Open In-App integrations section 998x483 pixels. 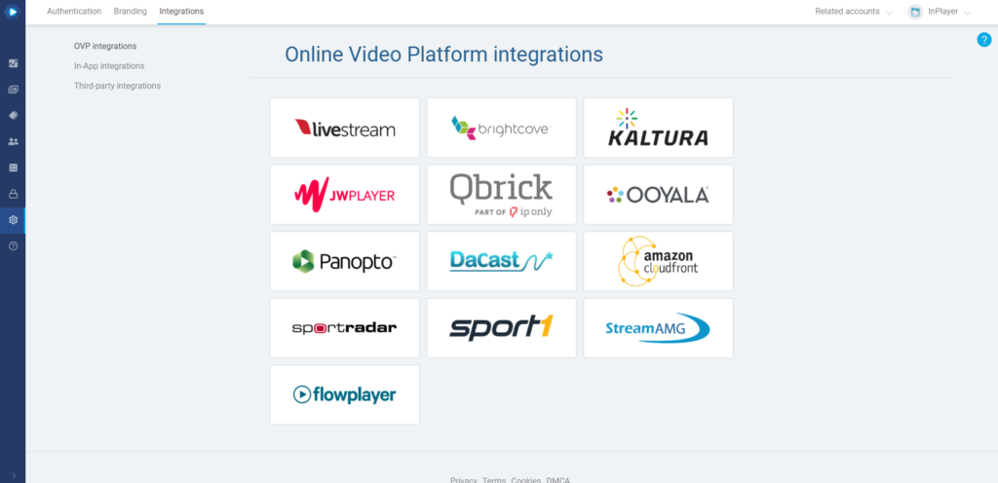109,66
